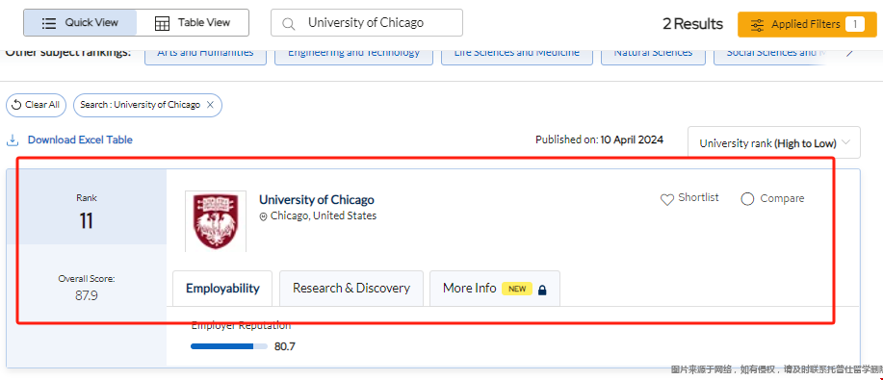
Task: Add University of Chicago to Shortlist
Action: [x=689, y=198]
